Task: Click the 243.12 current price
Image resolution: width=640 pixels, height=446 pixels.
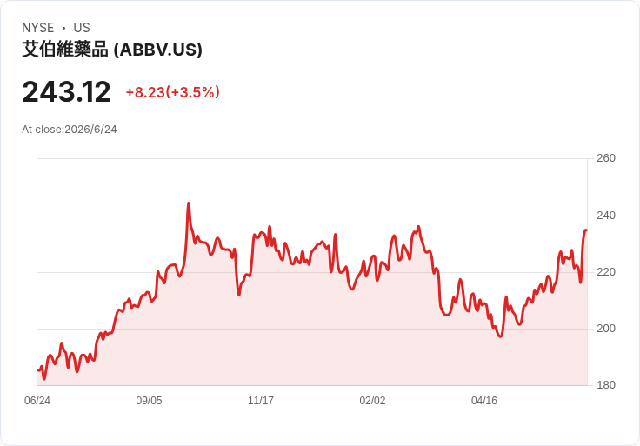Action: 67,91
